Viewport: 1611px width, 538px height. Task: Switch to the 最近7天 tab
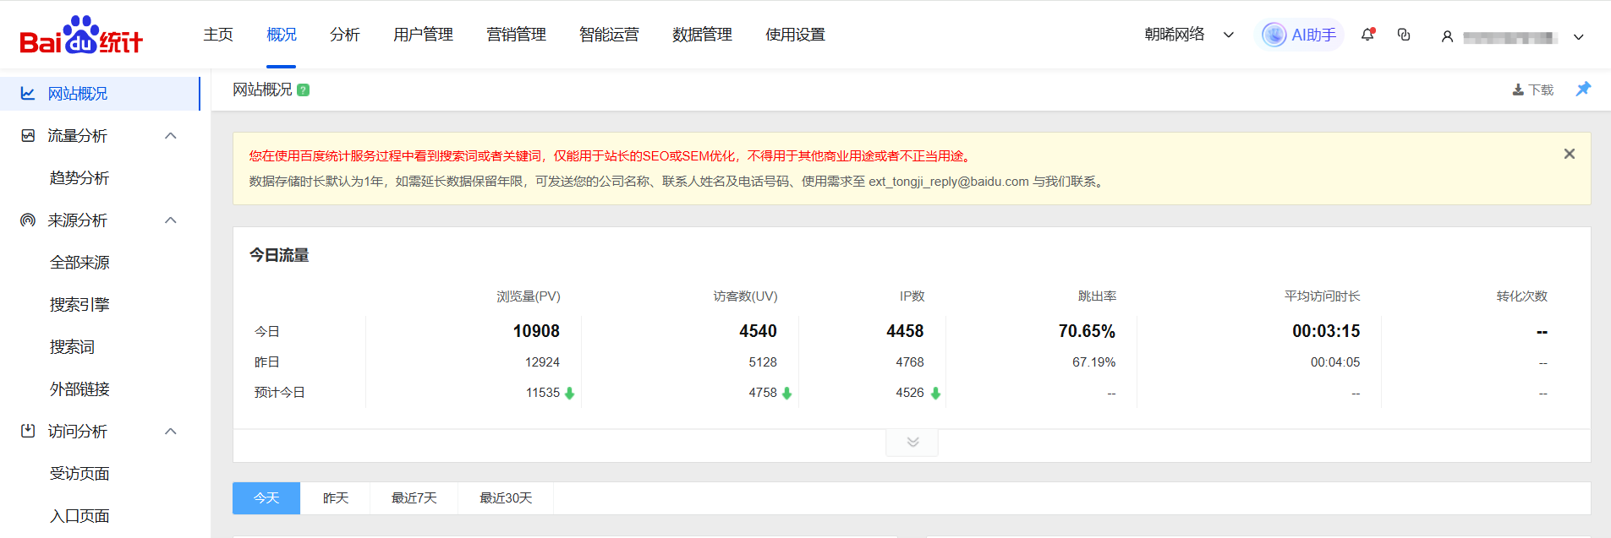414,498
